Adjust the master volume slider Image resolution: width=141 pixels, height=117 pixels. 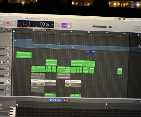102,27
